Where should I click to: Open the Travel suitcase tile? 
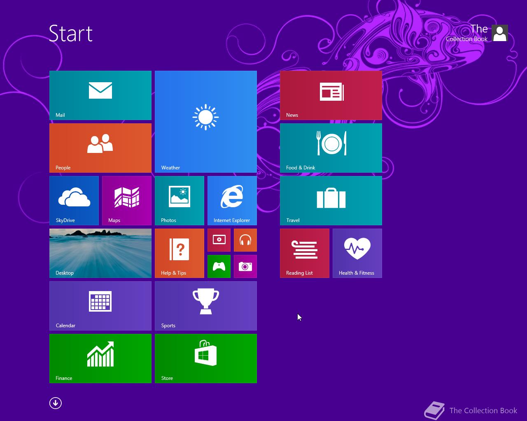coord(331,201)
